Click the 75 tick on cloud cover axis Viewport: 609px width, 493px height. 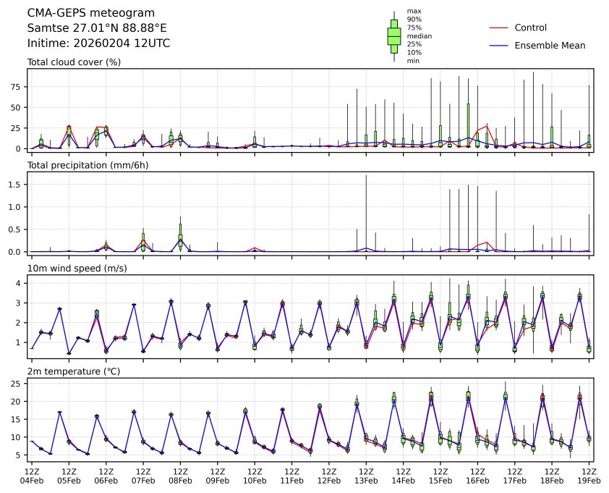coord(18,86)
